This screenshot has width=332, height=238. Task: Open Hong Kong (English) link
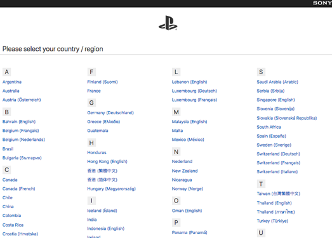pyautogui.click(x=107, y=162)
